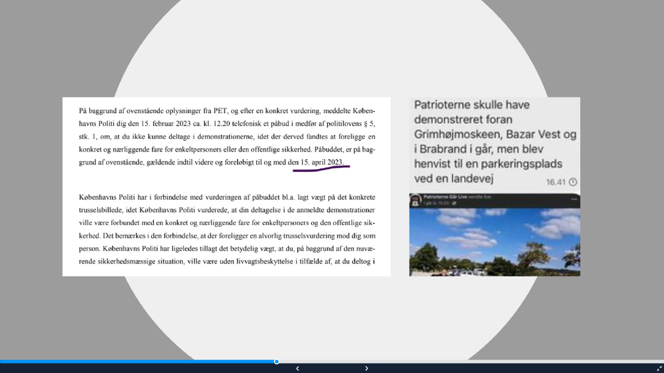This screenshot has height=373, width=664.
Task: Click the presentation progress slider handle
Action: [x=276, y=362]
